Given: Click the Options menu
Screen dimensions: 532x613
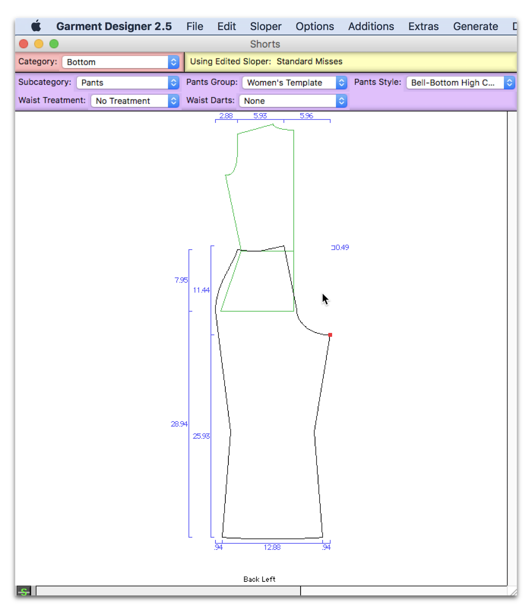Looking at the screenshot, I should pos(315,26).
